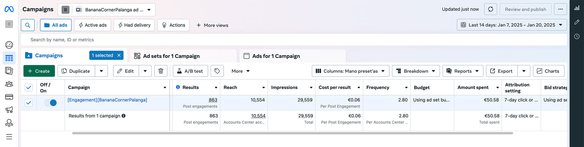
Task: Switch to Ad sets for 1 Campaign tab
Action: 183,56
